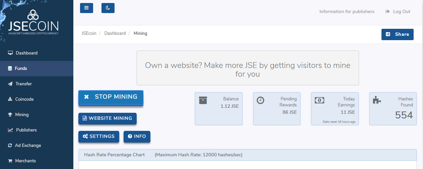
Task: Open mining Settings button
Action: (99, 137)
